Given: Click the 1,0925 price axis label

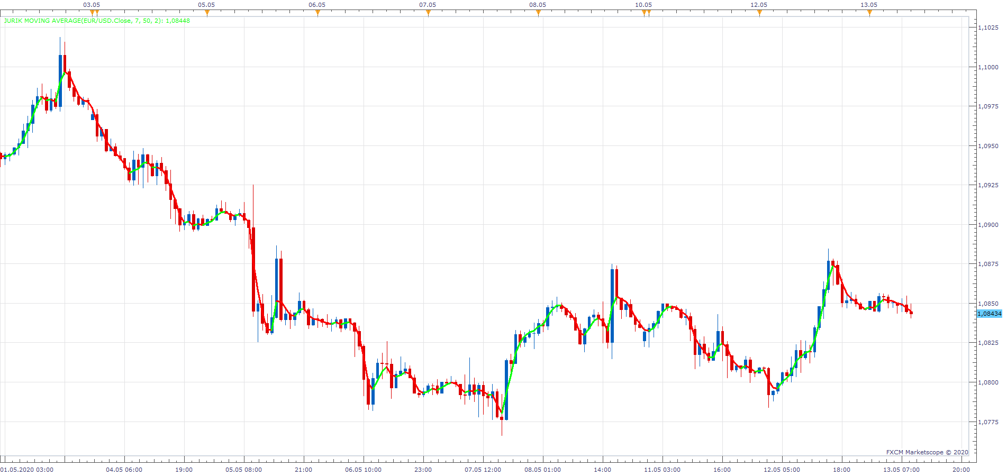Looking at the screenshot, I should [x=988, y=185].
